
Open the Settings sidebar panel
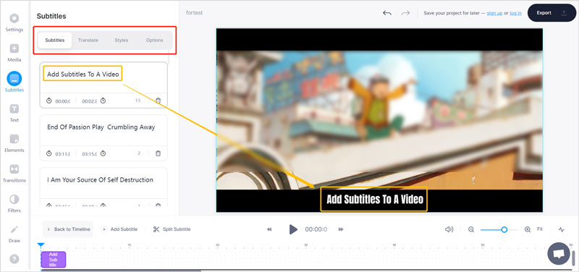click(14, 22)
